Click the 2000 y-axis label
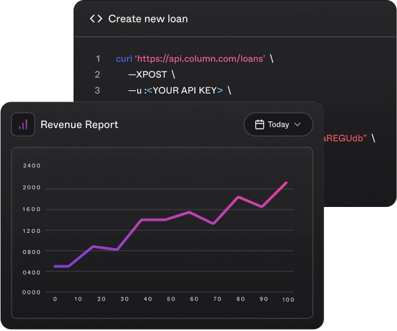The height and width of the screenshot is (331, 397). coord(32,188)
